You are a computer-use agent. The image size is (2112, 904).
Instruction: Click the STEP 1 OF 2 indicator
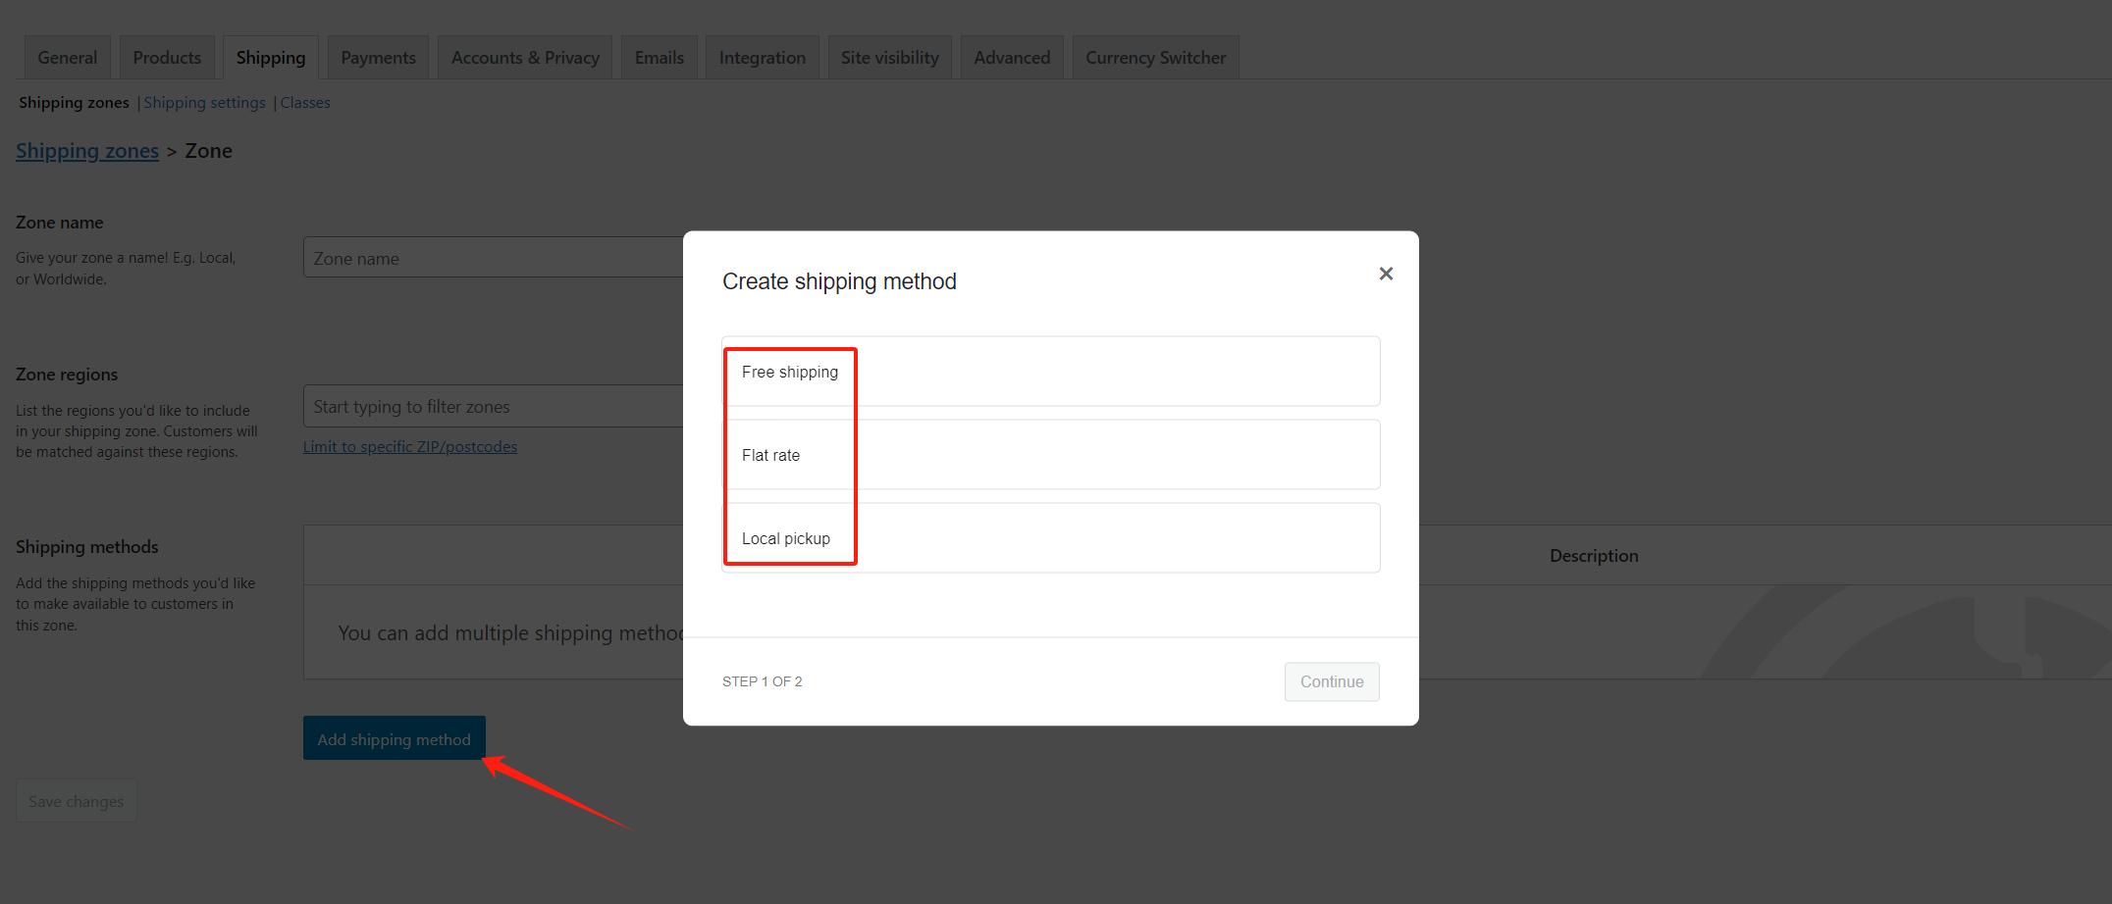(x=763, y=681)
